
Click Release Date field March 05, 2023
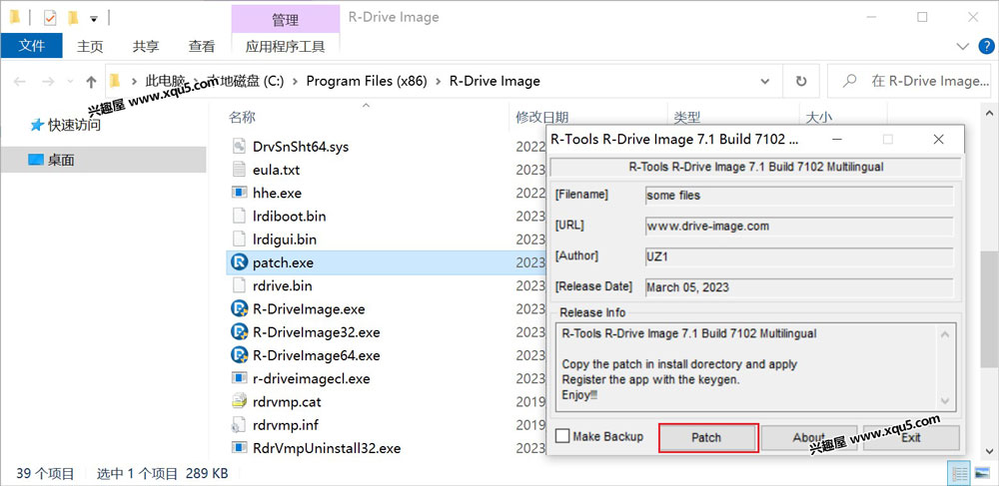(799, 287)
